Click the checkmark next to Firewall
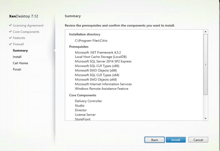The width and height of the screenshot is (220, 151). [10, 44]
